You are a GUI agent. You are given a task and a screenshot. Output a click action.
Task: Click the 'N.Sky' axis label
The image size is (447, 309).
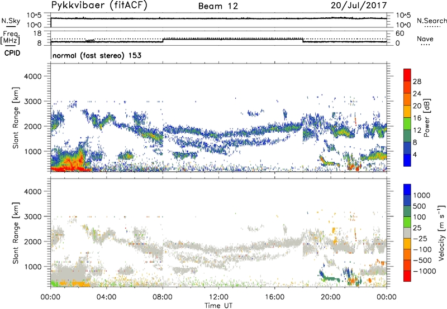tap(11, 21)
